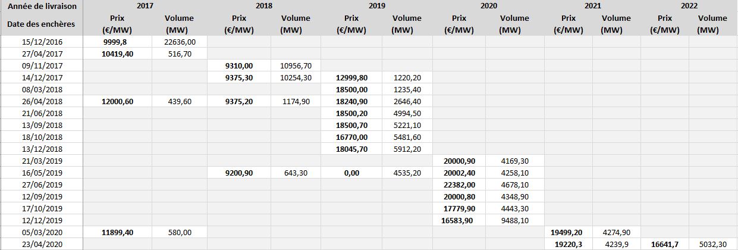
Task: Click price value 20000,90
Action: point(459,161)
